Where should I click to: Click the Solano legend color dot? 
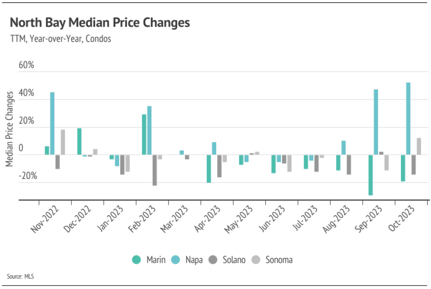click(213, 260)
